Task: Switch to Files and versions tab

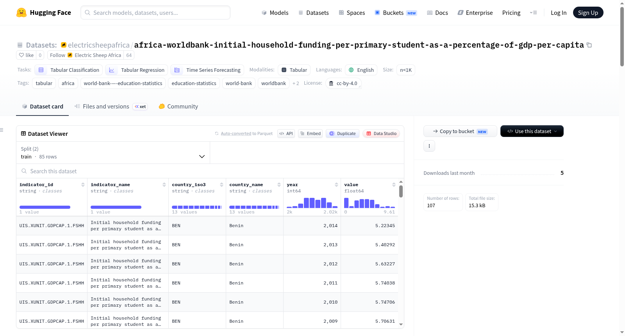Action: [x=111, y=106]
